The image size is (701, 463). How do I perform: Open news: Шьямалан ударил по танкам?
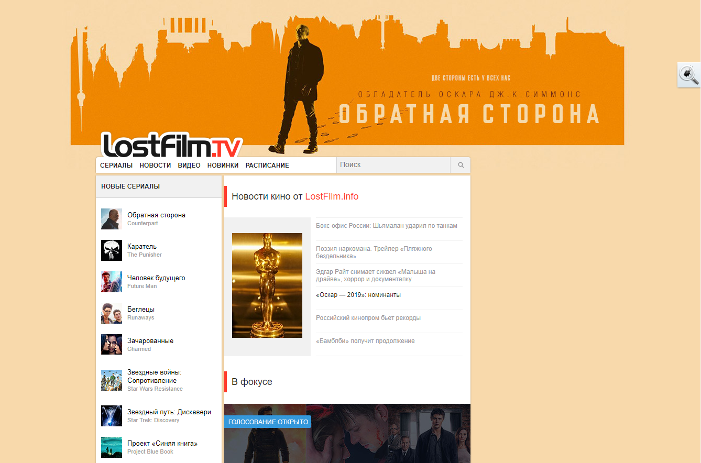(387, 226)
